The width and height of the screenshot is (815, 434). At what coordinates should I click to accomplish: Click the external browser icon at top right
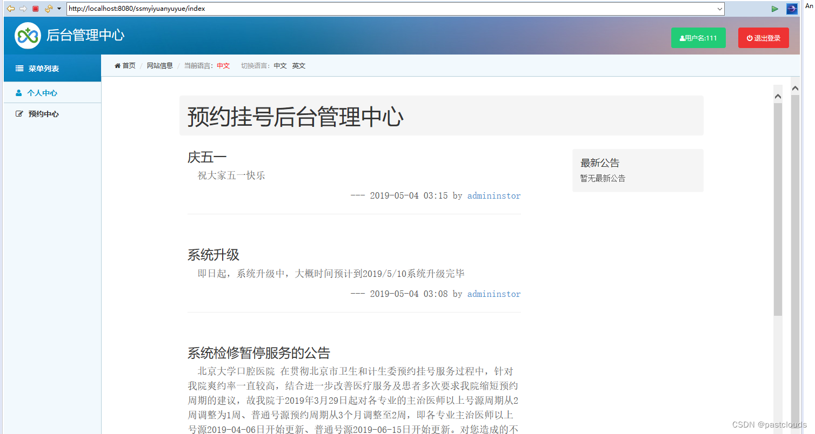point(792,9)
